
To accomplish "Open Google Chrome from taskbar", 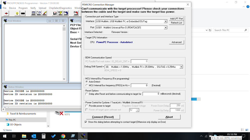I will (x=63, y=136).
